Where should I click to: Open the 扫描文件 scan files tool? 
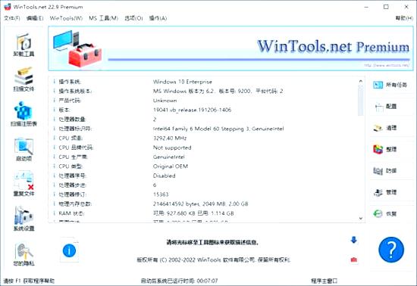click(24, 79)
